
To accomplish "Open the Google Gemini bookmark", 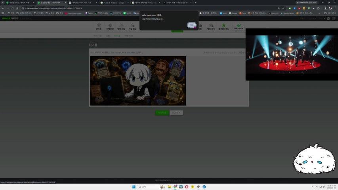I will (x=287, y=13).
